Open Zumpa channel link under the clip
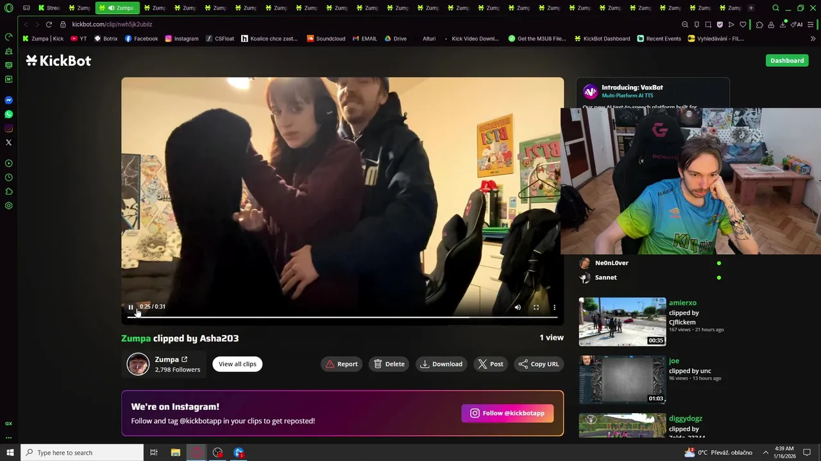This screenshot has width=821, height=461. [x=171, y=359]
